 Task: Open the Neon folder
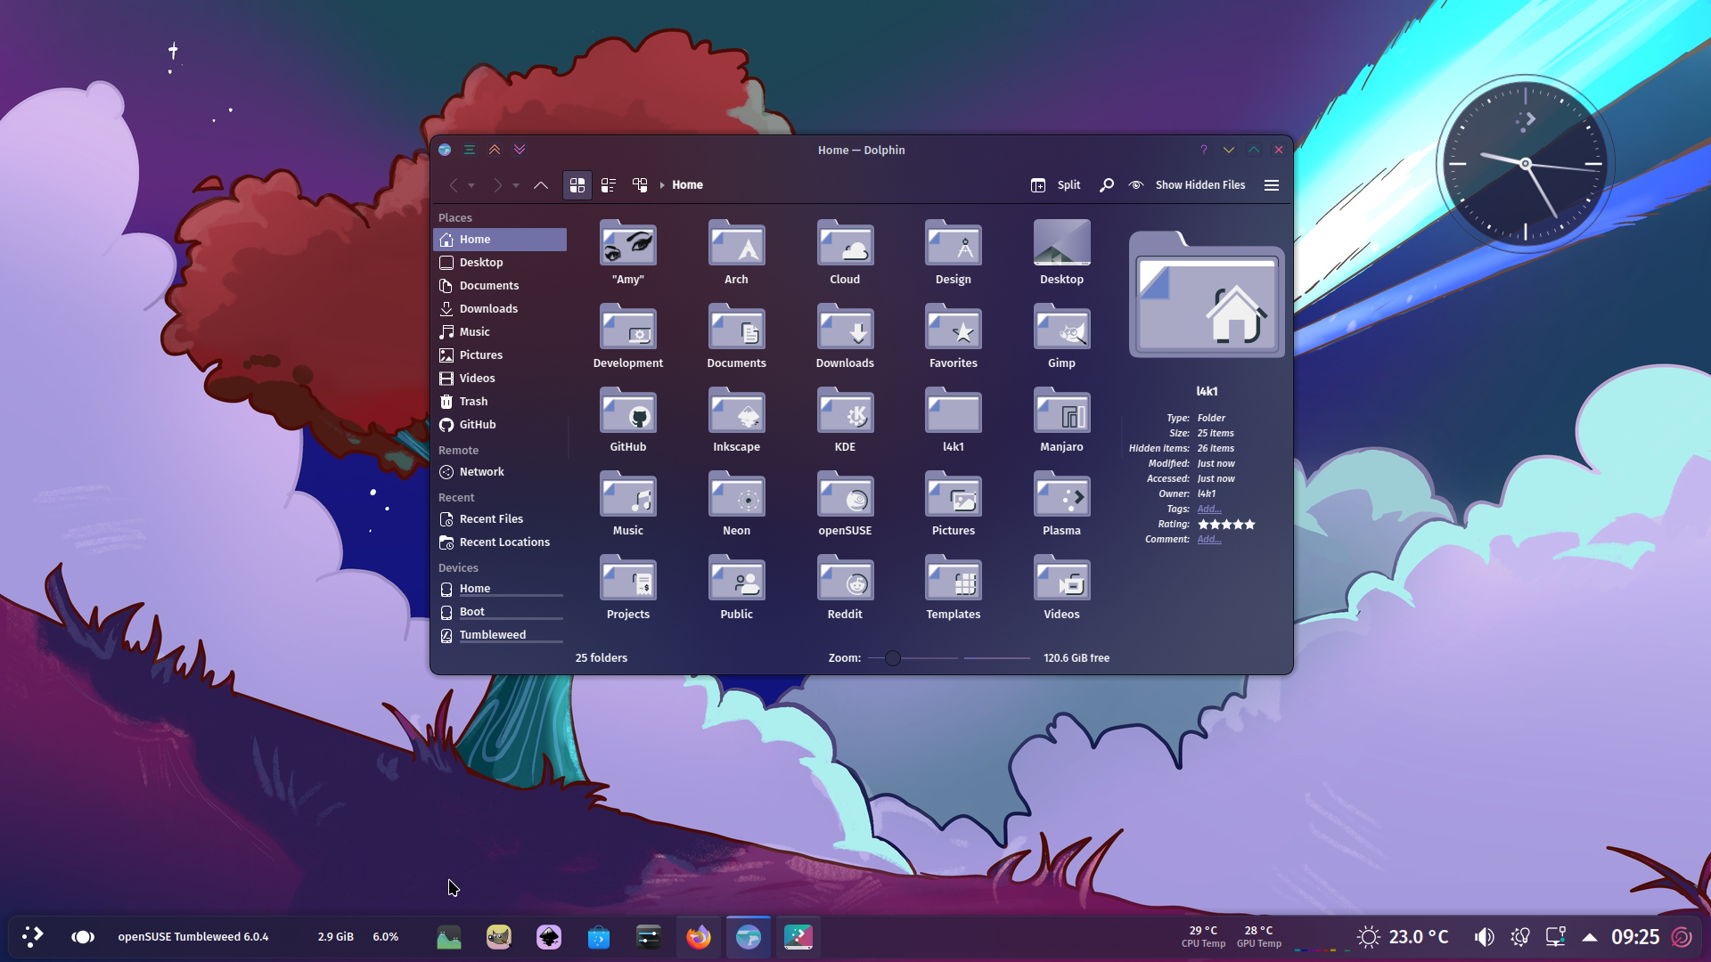736,504
